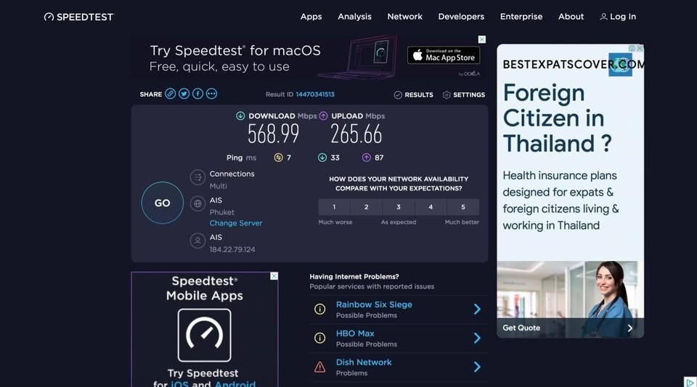Image resolution: width=697 pixels, height=387 pixels.
Task: Open the Dish Network link
Action: [364, 362]
